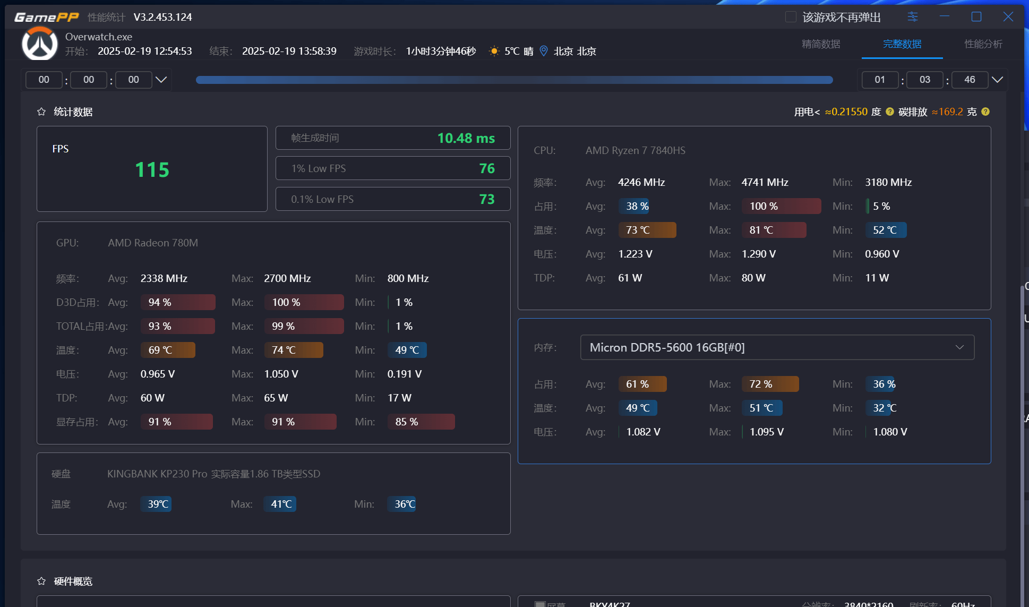The width and height of the screenshot is (1029, 607).
Task: Click the start time hours field
Action: [44, 80]
